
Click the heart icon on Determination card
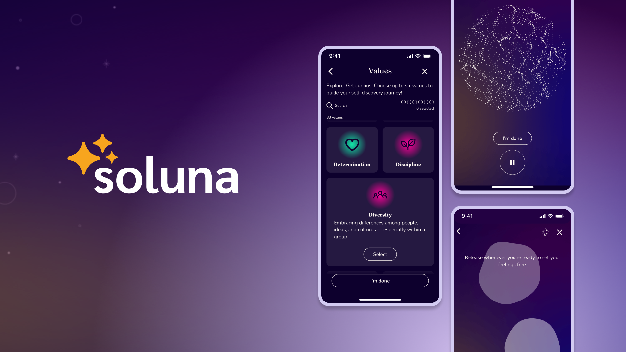click(352, 145)
